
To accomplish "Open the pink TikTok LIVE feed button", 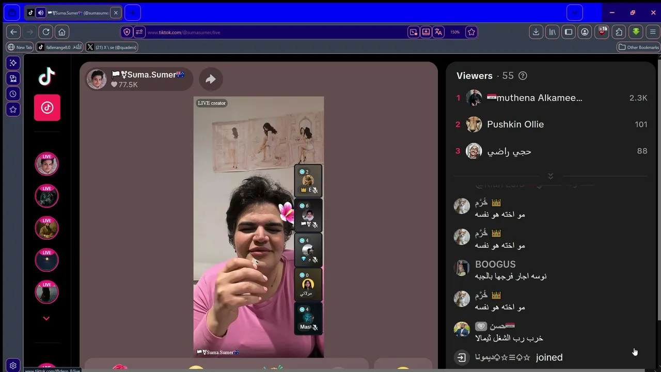I will coord(47,107).
